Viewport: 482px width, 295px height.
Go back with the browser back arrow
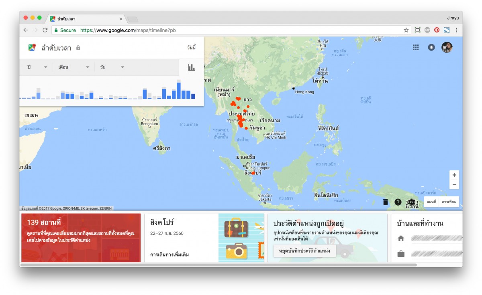pos(26,30)
